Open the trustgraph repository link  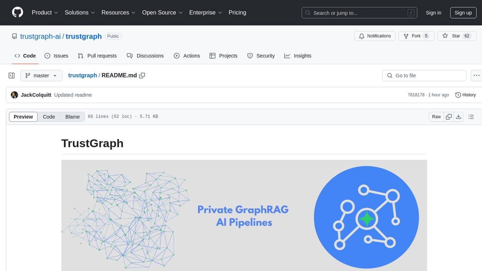84,36
